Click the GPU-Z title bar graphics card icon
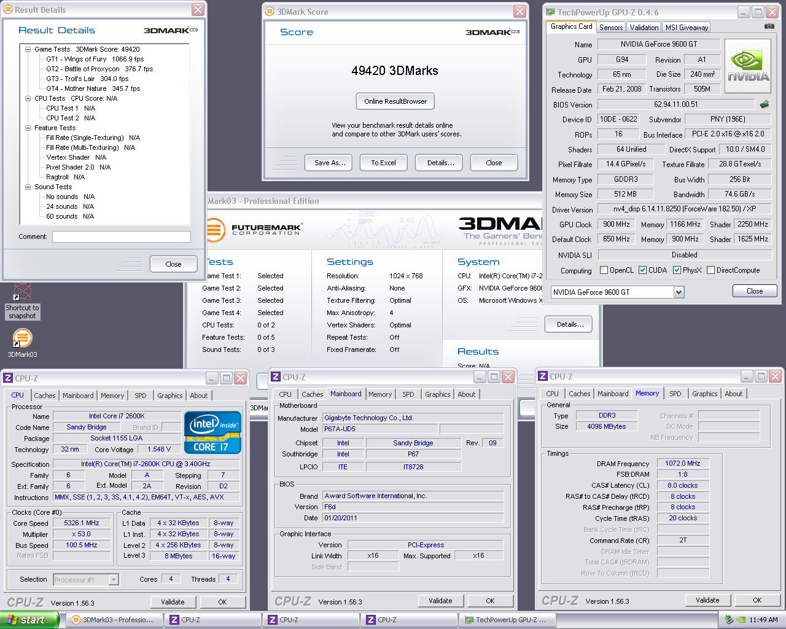 550,12
